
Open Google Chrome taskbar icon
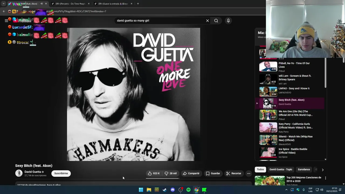click(x=196, y=190)
